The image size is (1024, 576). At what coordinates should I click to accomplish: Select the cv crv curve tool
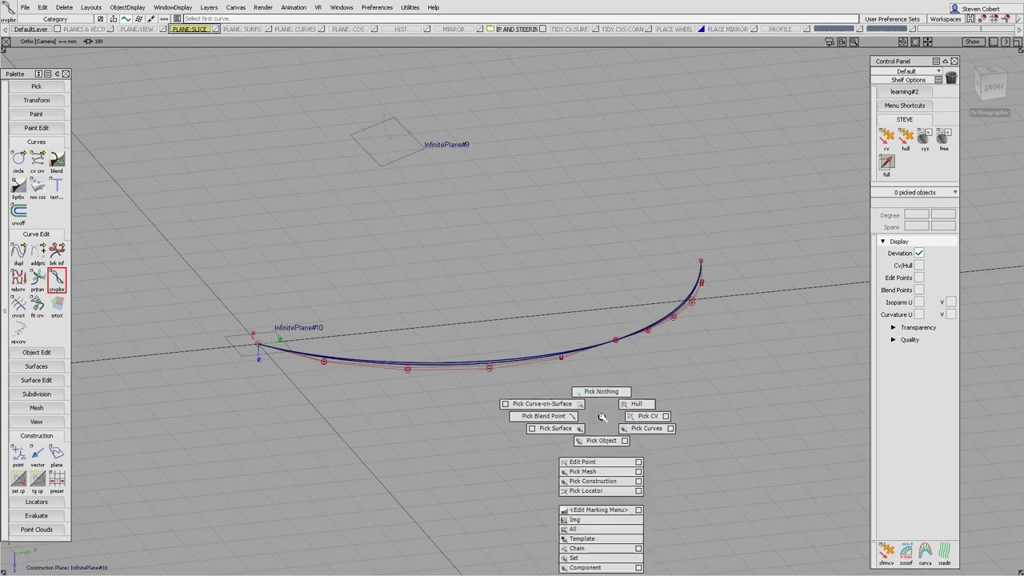[x=38, y=160]
